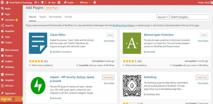Switch to the Featured tab

[32, 17]
